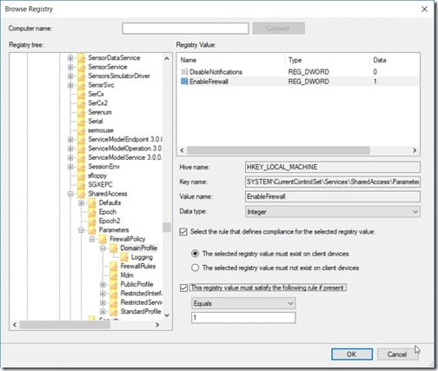Click the registry tree vertical scrollbar thumb
The image size is (438, 371).
coord(167,228)
